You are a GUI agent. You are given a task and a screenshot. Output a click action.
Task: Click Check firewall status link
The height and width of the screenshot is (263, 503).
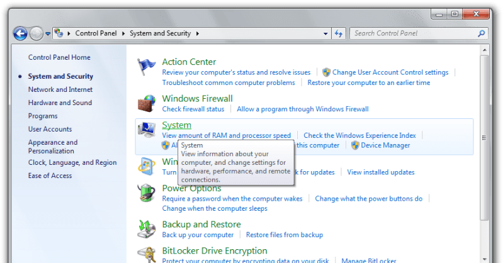[x=193, y=109]
